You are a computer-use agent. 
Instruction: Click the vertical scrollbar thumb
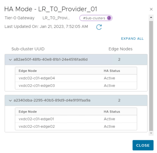(151, 76)
